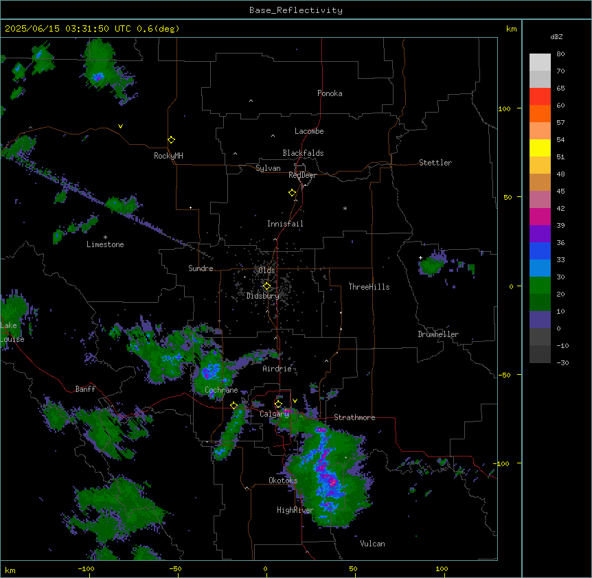The image size is (592, 578).
Task: Click the dBZ legend heading
Action: [x=556, y=37]
